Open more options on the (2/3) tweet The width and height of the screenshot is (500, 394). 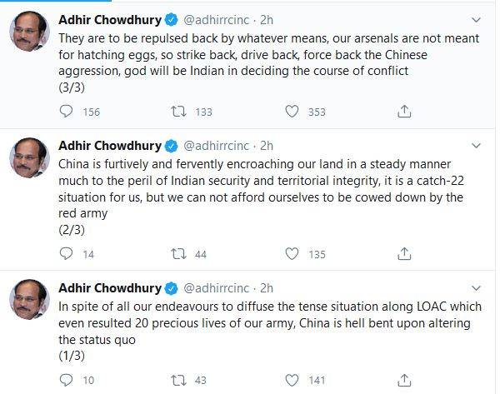point(477,146)
